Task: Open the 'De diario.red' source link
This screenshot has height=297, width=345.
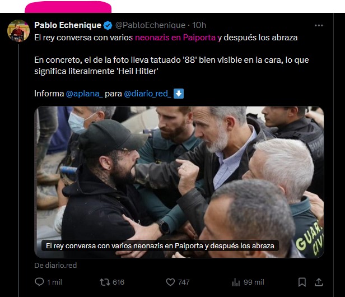Action: pyautogui.click(x=55, y=265)
